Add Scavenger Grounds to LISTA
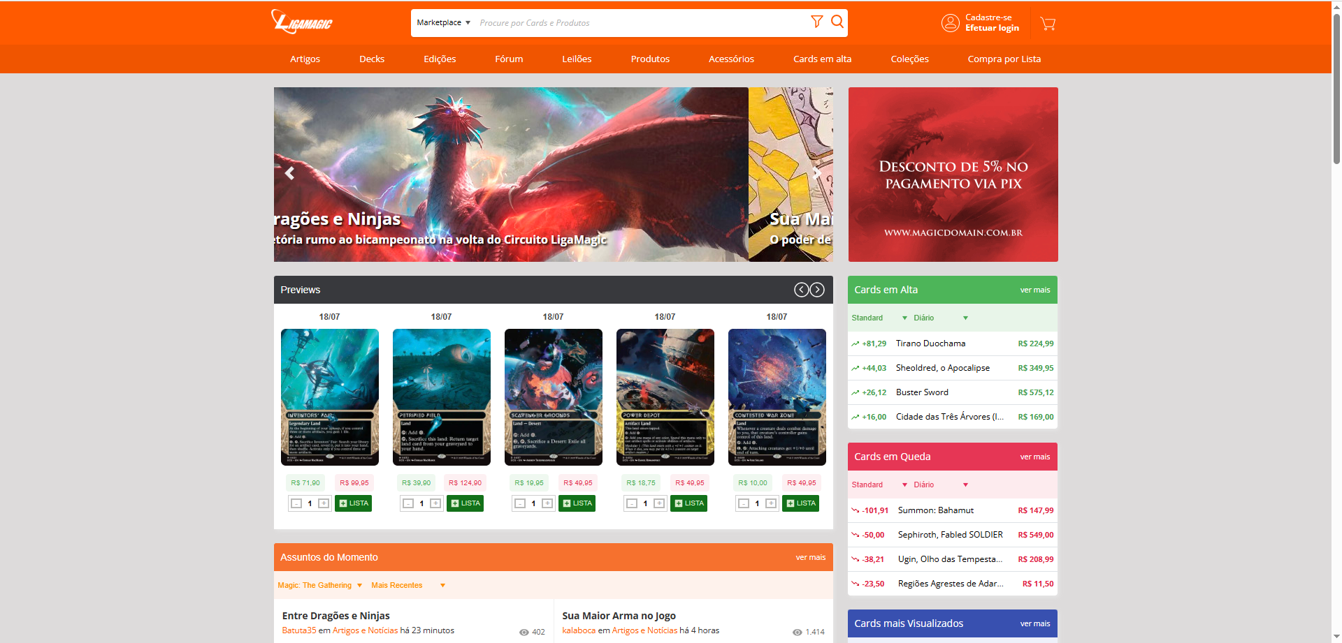1342x643 pixels. tap(577, 503)
